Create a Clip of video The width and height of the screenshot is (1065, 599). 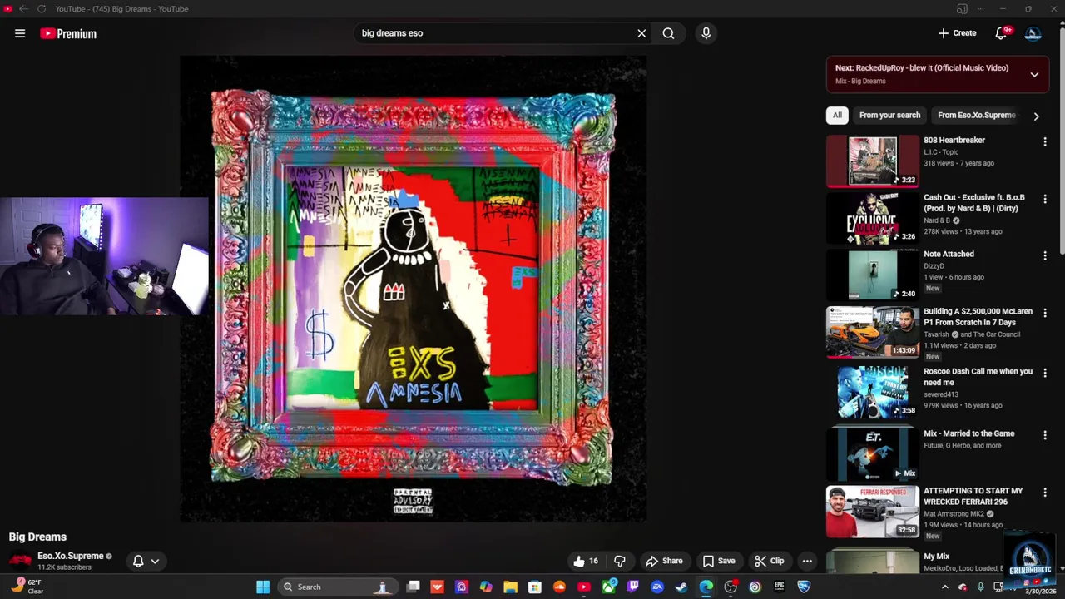click(x=769, y=562)
